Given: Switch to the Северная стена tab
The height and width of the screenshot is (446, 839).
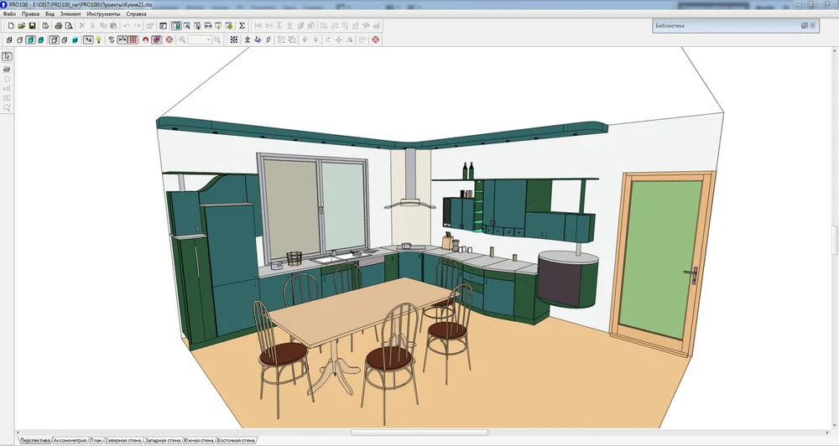Looking at the screenshot, I should [123, 440].
